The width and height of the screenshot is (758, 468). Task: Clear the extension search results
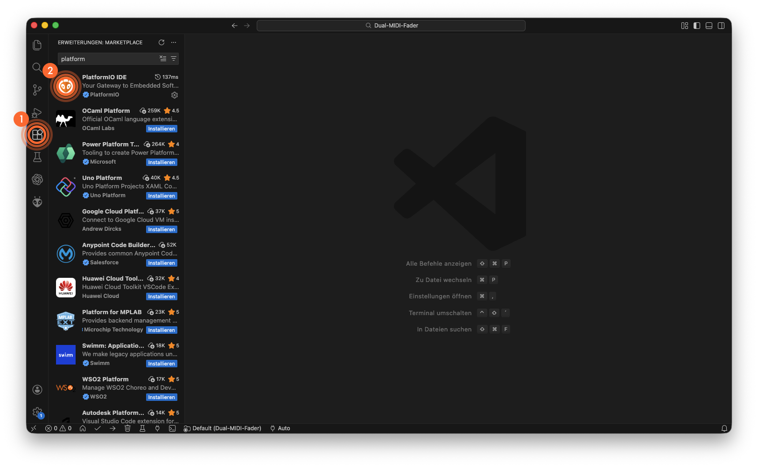[x=163, y=59]
